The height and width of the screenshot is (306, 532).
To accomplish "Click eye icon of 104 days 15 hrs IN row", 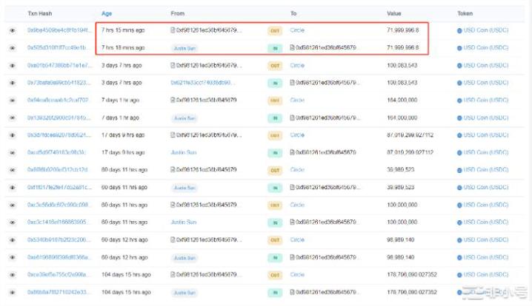I will coord(13,292).
